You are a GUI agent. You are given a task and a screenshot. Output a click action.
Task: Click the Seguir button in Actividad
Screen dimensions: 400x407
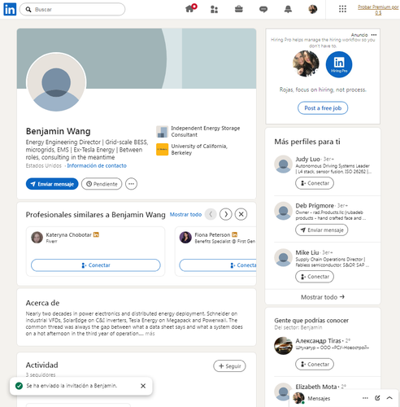(x=229, y=366)
